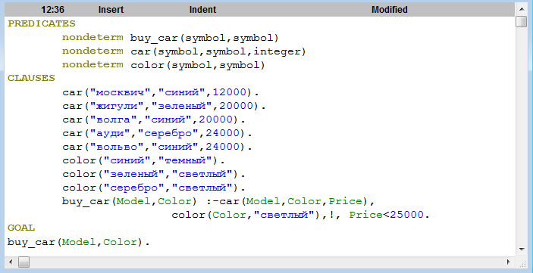Click the PREDICATES keyword
Screen dimensions: 533x273
coord(42,23)
